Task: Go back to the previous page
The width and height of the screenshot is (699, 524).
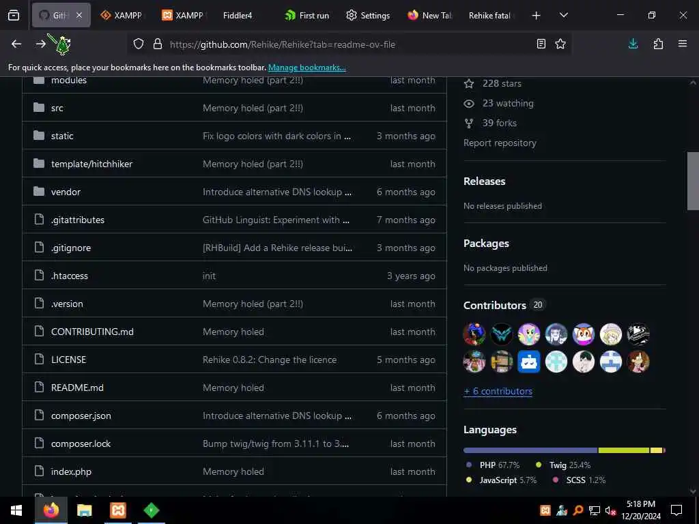Action: 16,44
